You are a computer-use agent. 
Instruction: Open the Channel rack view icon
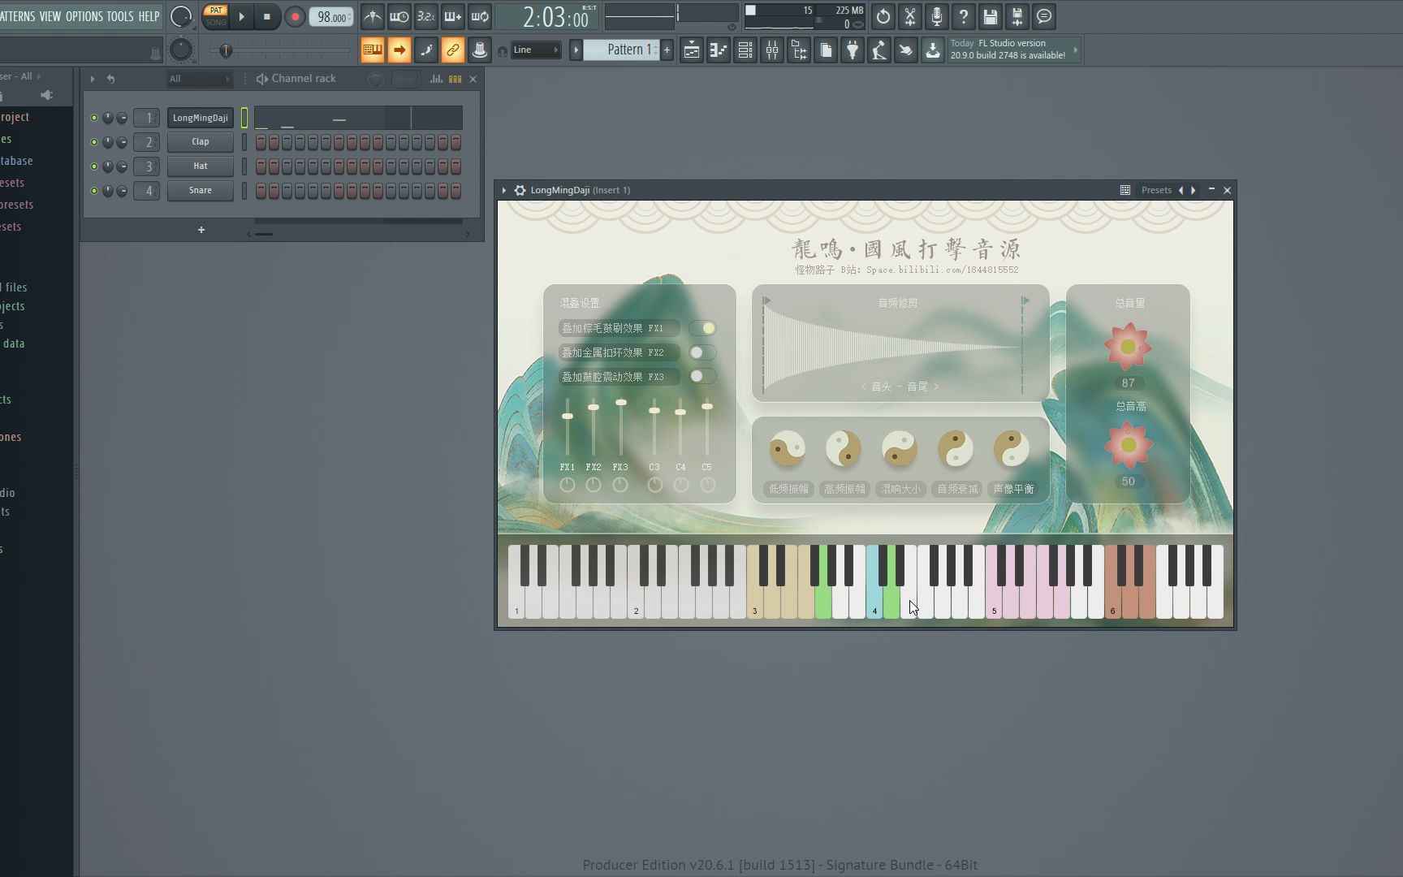[x=745, y=50]
